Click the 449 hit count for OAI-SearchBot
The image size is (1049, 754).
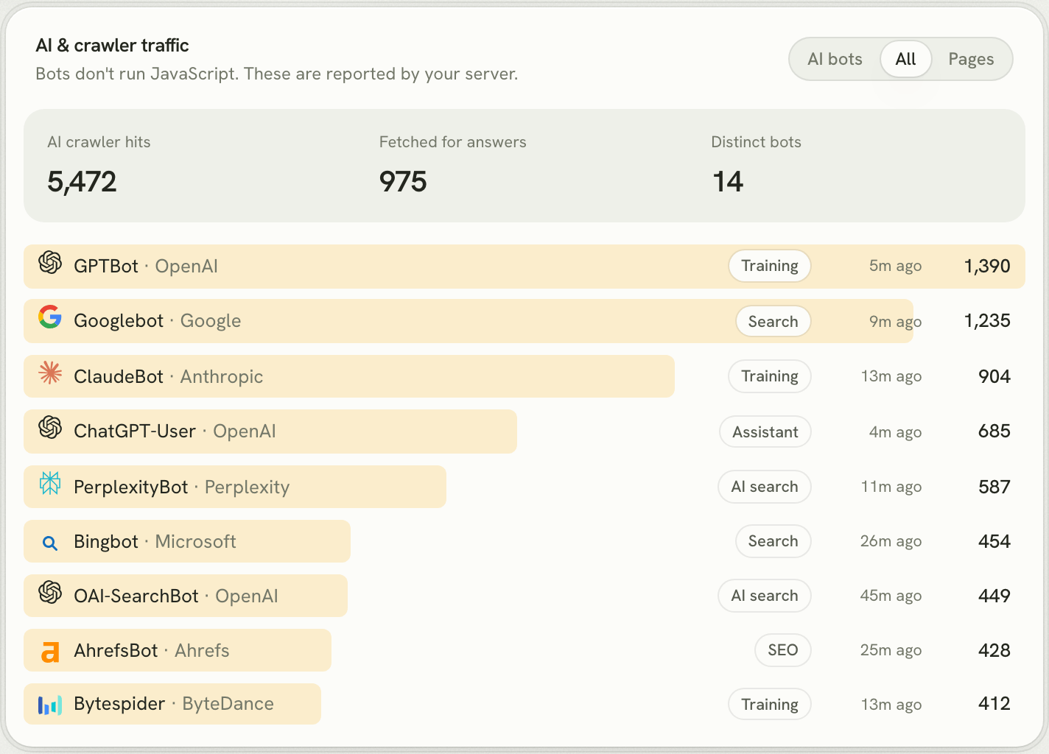click(994, 596)
